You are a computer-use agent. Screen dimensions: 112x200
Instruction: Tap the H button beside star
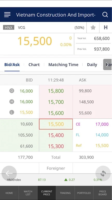106,28
